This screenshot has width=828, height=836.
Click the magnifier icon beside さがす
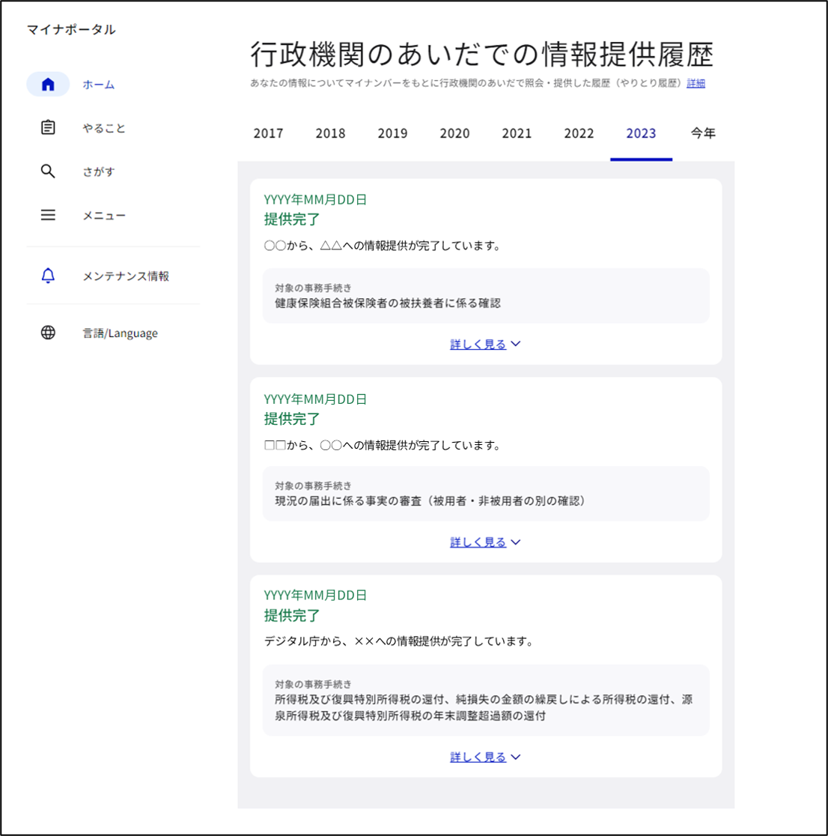pyautogui.click(x=48, y=171)
